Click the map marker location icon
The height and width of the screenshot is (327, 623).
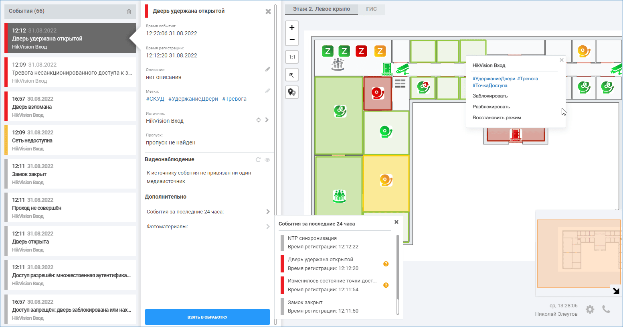tap(292, 92)
